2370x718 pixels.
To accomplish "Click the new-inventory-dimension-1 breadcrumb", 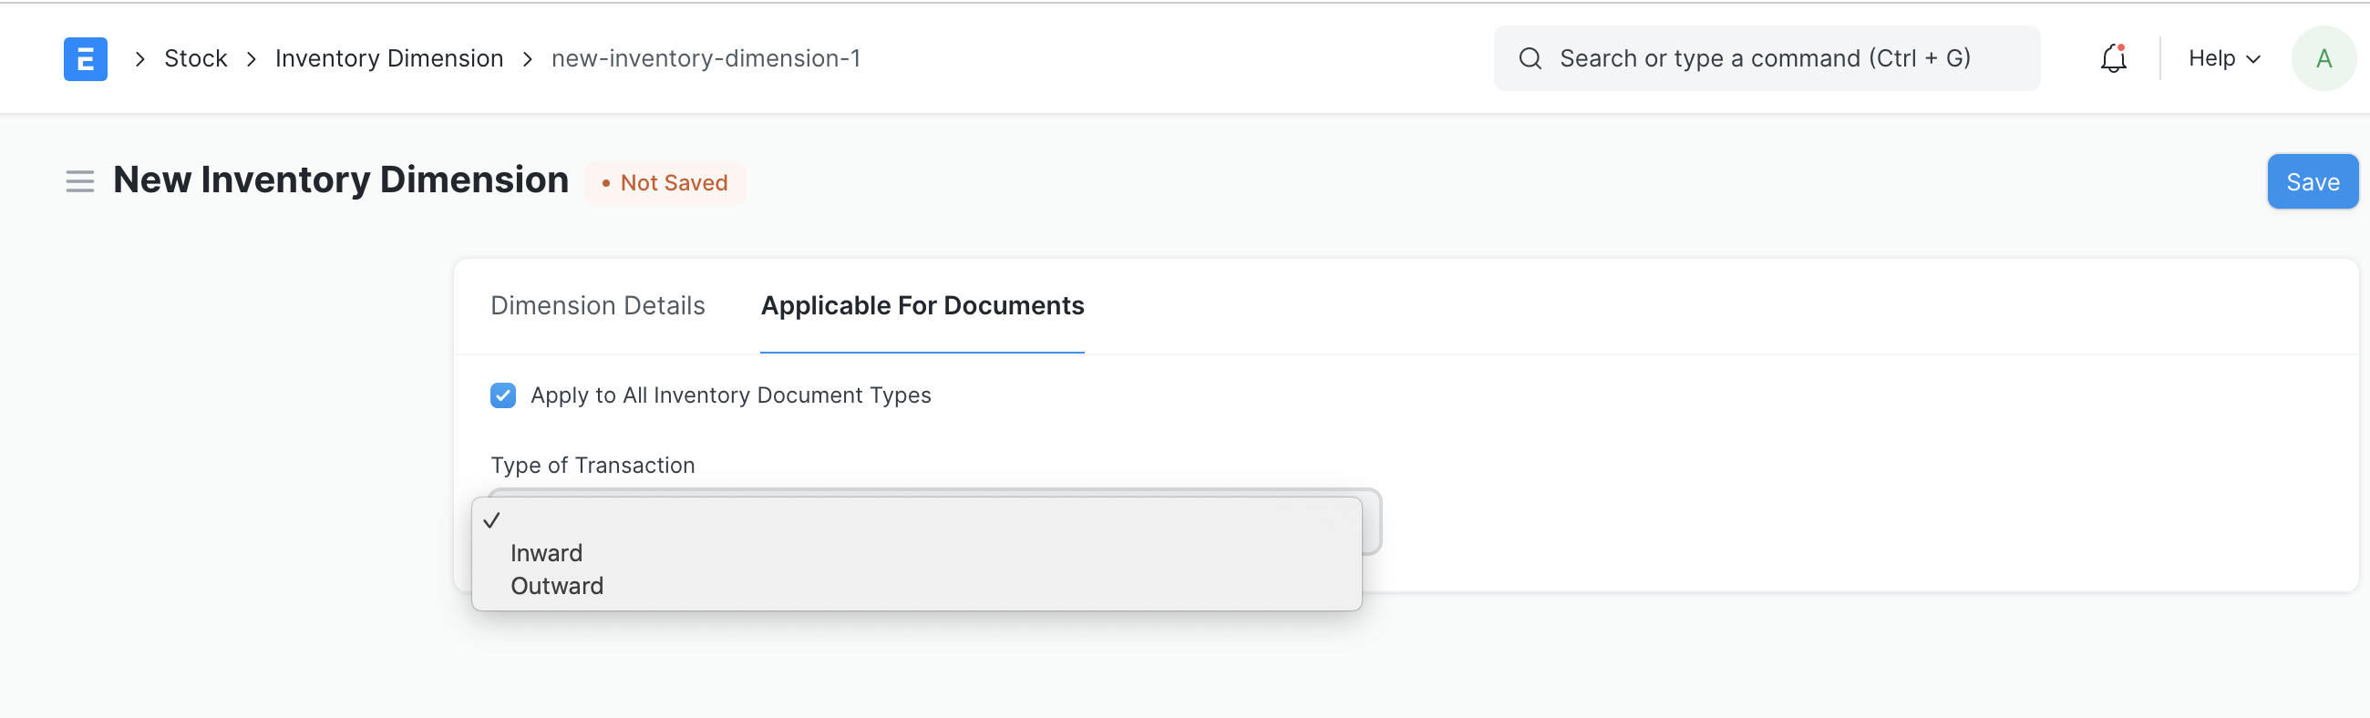I will (706, 59).
